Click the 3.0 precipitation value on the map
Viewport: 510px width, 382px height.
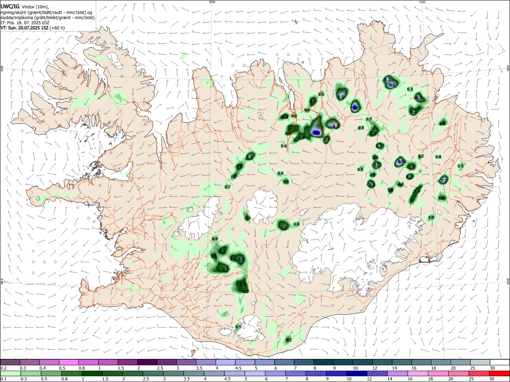pos(373,134)
